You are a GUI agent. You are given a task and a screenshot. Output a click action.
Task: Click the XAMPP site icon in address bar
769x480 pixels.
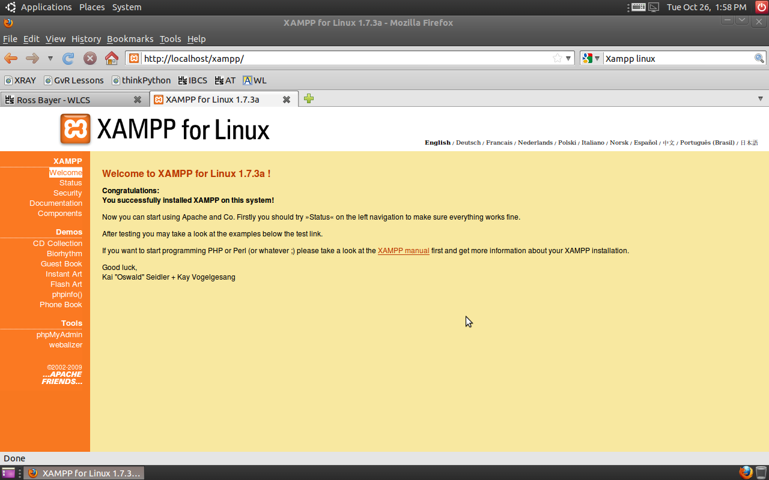[x=134, y=58]
